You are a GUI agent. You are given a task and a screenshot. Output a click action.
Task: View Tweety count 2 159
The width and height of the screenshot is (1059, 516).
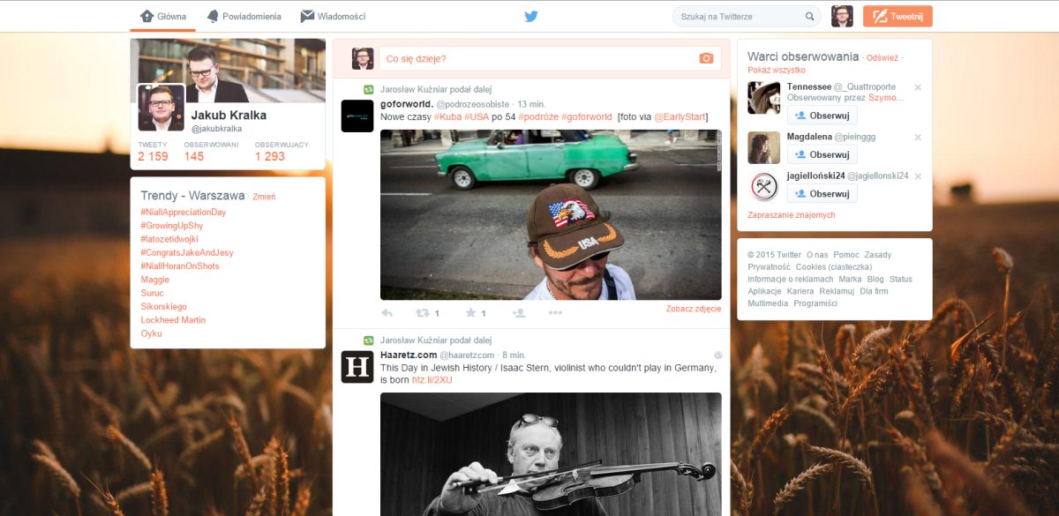click(153, 152)
